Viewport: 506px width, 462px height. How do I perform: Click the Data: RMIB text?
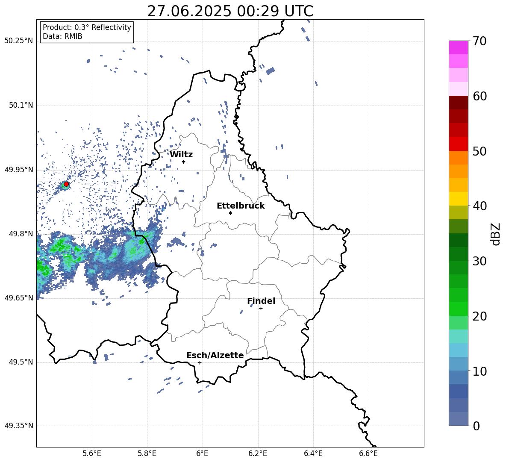(62, 36)
